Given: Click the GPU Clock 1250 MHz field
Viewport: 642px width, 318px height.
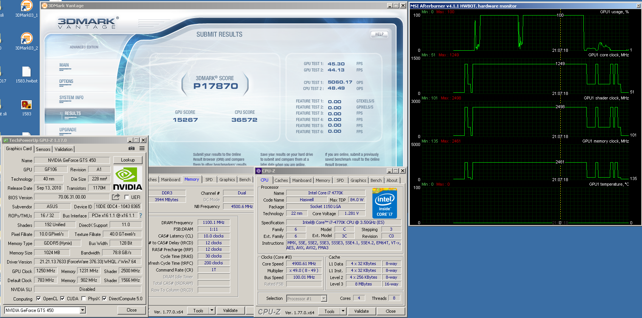Looking at the screenshot, I should (x=46, y=271).
